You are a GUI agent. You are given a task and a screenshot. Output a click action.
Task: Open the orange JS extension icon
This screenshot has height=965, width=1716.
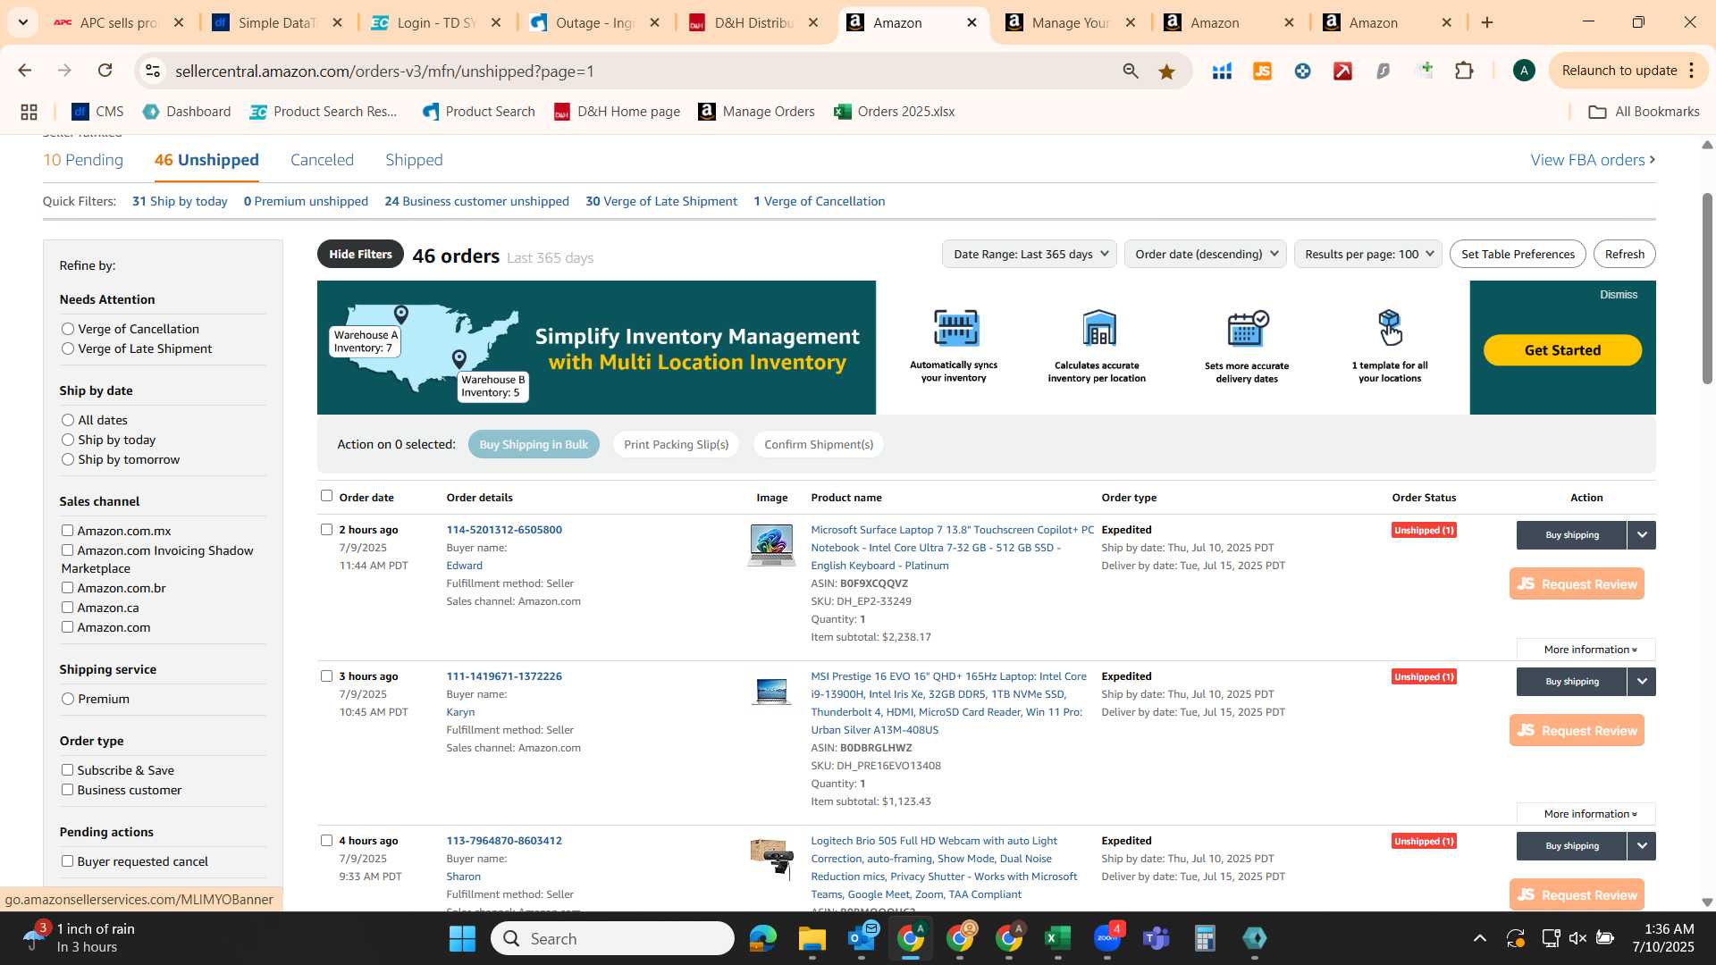(1262, 71)
